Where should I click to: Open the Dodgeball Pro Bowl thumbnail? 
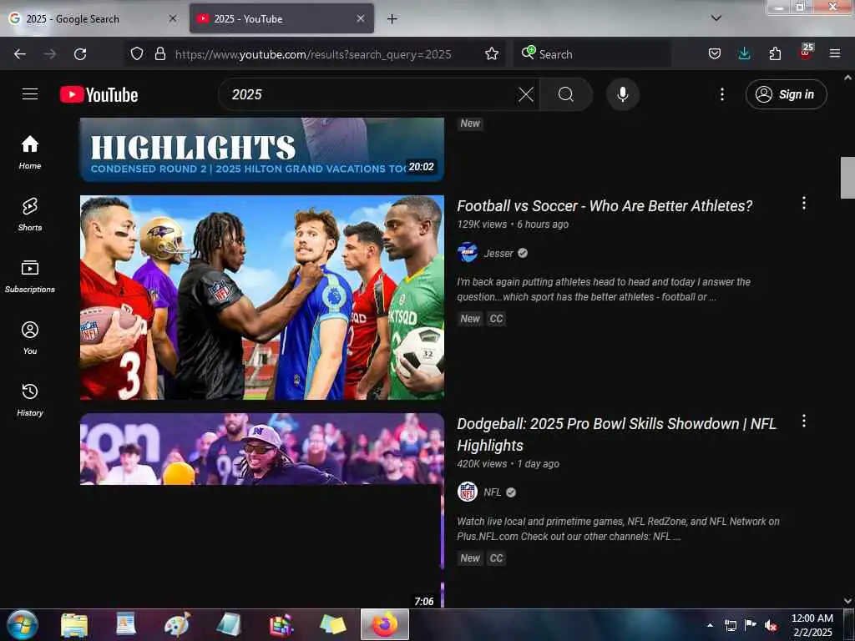click(x=262, y=510)
